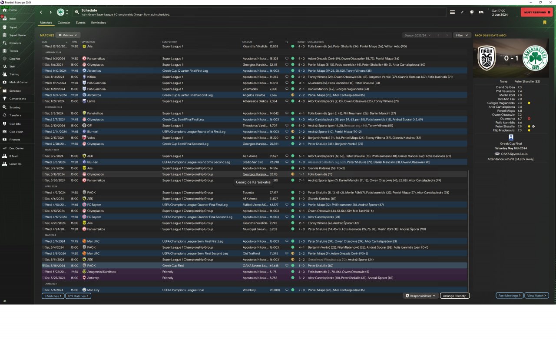
Task: Click the Panathinaikos crest in the match panel
Action: coord(535,58)
